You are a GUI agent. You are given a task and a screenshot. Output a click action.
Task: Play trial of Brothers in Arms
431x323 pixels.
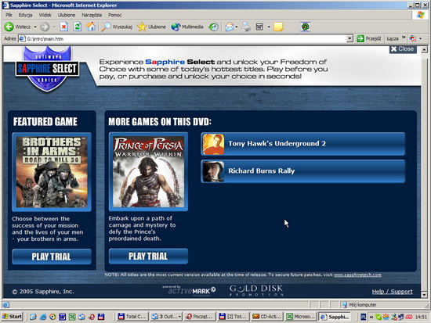click(52, 257)
